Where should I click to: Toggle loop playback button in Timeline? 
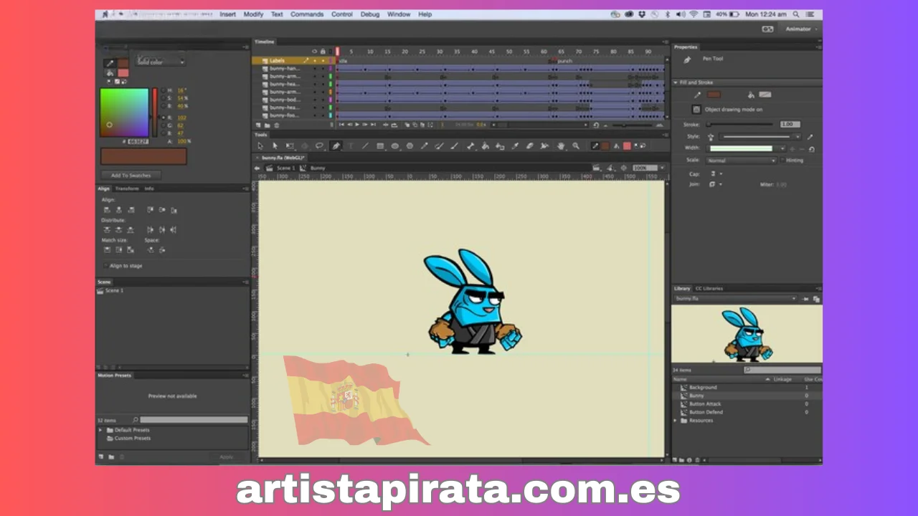394,125
